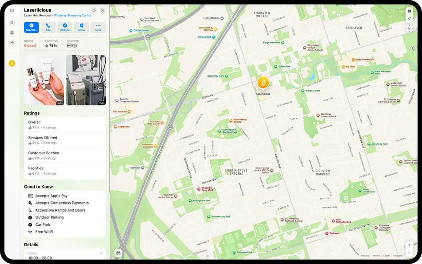Click the compass N control
The width and height of the screenshot is (422, 264).
point(410,28)
